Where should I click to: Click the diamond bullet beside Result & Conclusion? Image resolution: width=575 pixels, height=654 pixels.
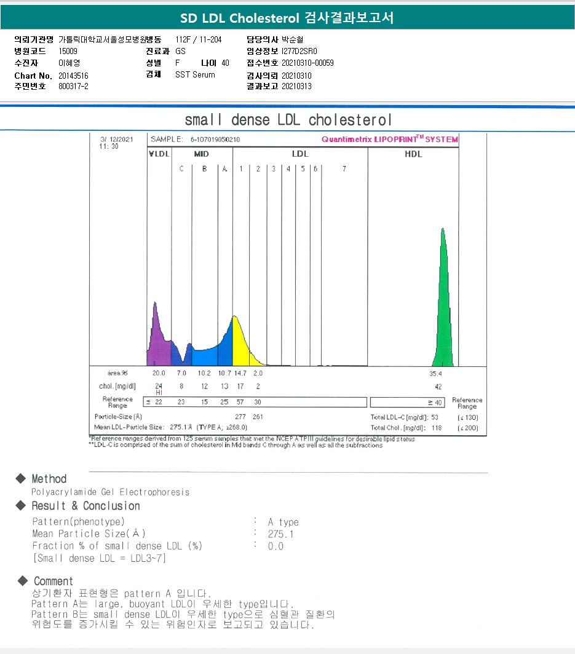pos(21,505)
